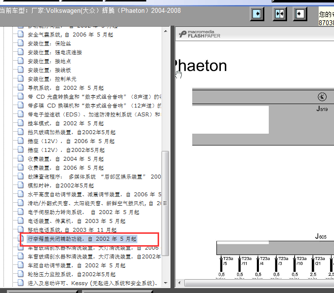Click connector pin label T23a /21

pos(320,261)
